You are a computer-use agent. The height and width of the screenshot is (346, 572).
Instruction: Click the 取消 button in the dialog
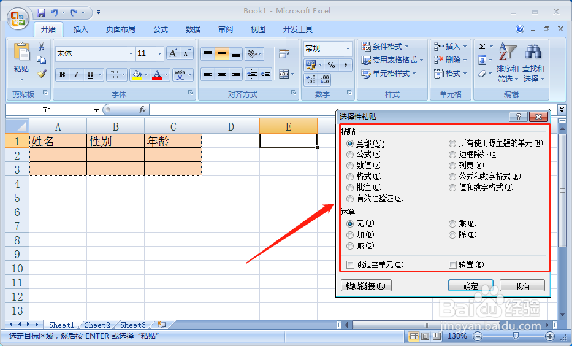tap(522, 286)
